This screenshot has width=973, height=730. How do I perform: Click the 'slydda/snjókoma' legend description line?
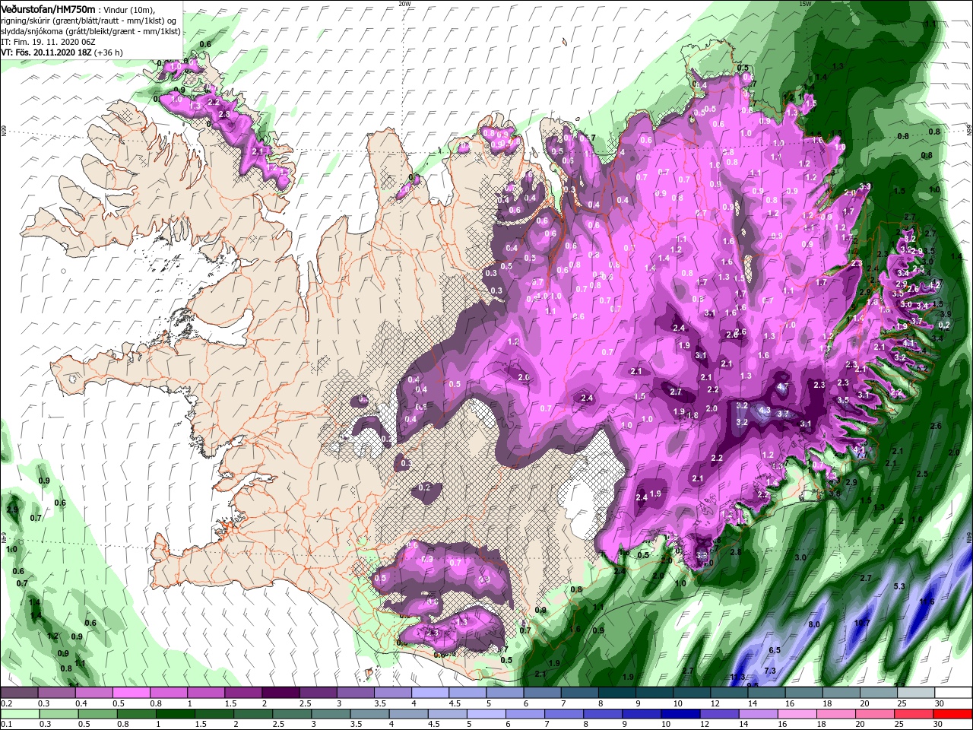pyautogui.click(x=90, y=31)
